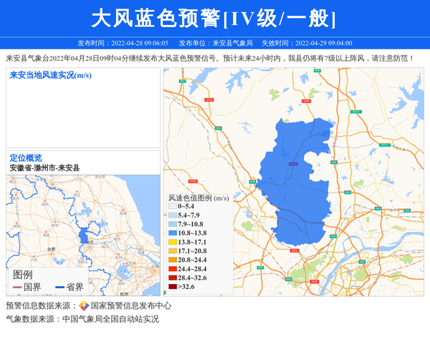The width and height of the screenshot is (430, 337).
Task: Select the 7.9~10.8 legend color swatch
Action: click(x=173, y=224)
